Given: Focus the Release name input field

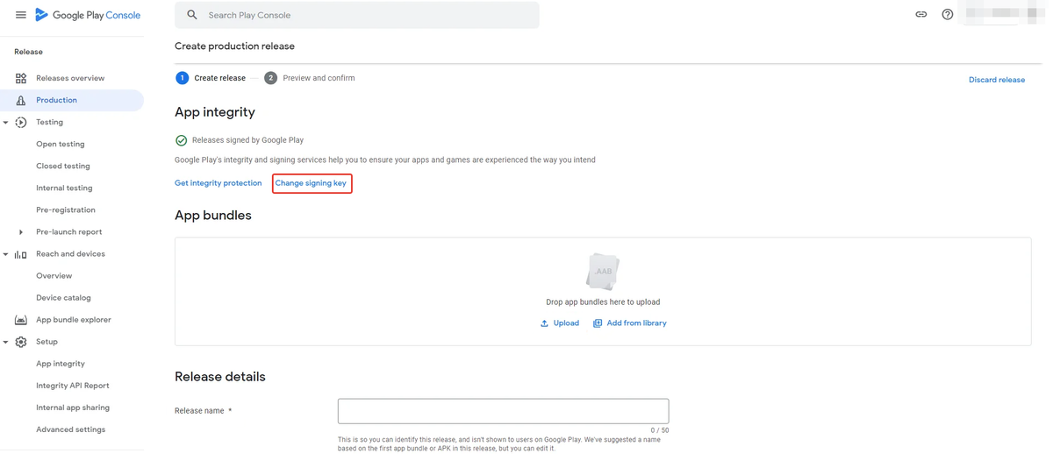Looking at the screenshot, I should coord(503,411).
